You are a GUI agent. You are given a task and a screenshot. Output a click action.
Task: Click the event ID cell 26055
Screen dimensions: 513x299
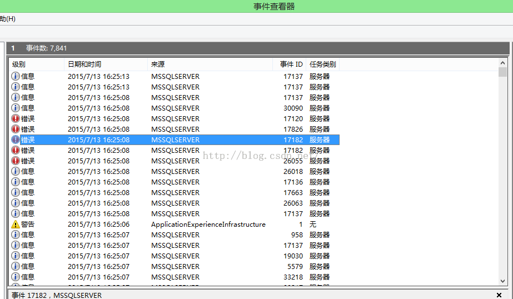(293, 161)
